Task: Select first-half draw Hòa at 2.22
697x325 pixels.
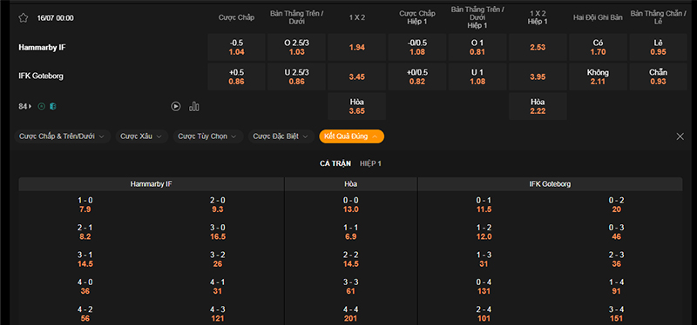Action: [538, 106]
